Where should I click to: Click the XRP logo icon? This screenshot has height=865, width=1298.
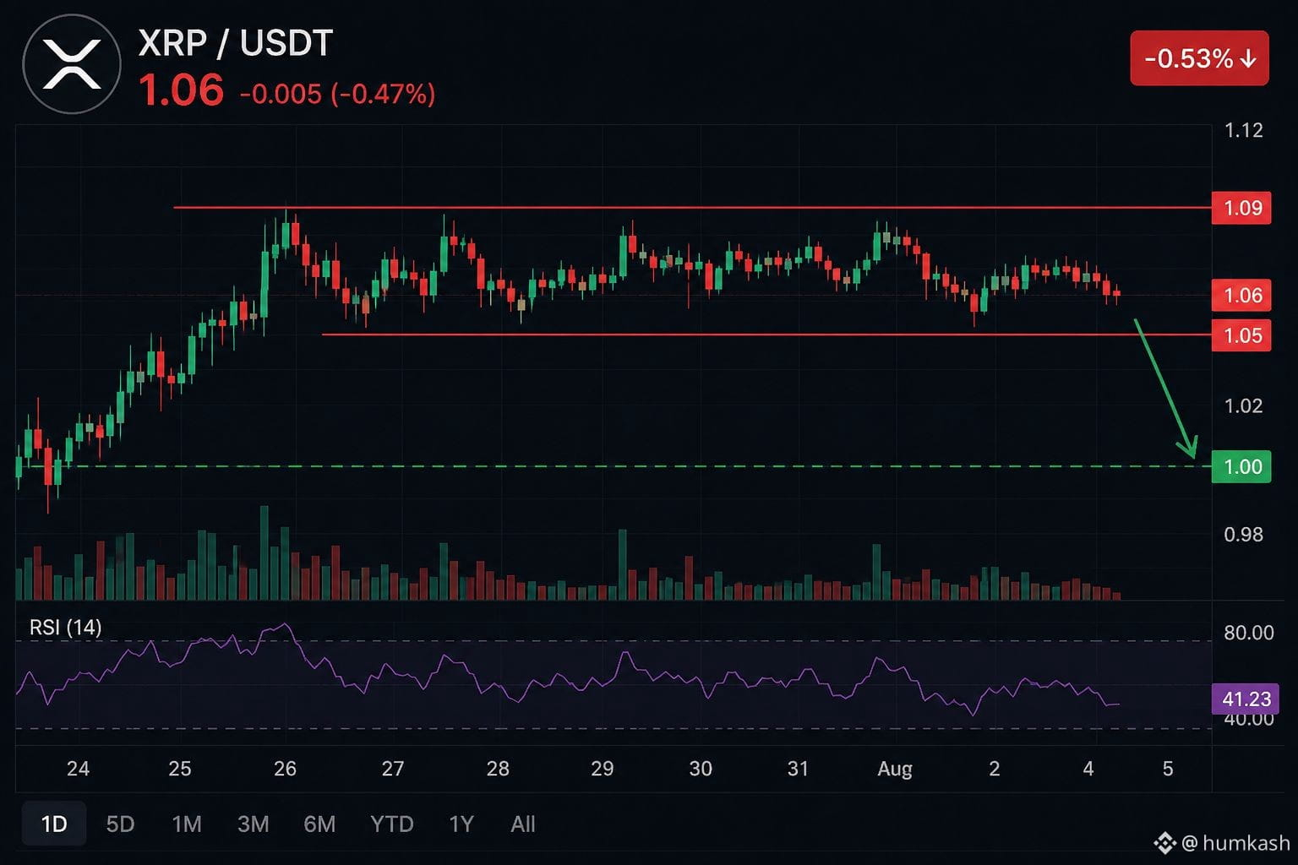coord(72,64)
